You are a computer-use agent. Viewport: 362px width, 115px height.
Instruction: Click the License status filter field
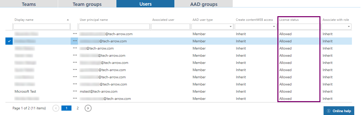[x=299, y=27]
